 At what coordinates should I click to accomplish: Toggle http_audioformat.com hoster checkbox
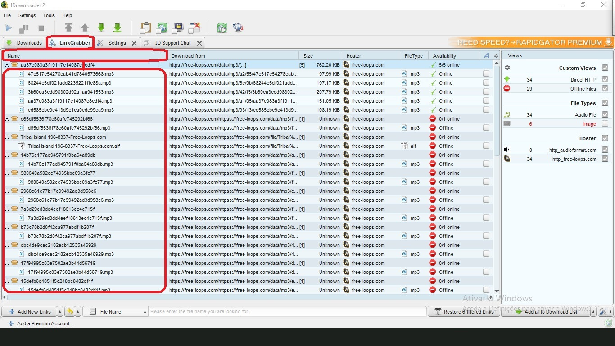coord(605,150)
